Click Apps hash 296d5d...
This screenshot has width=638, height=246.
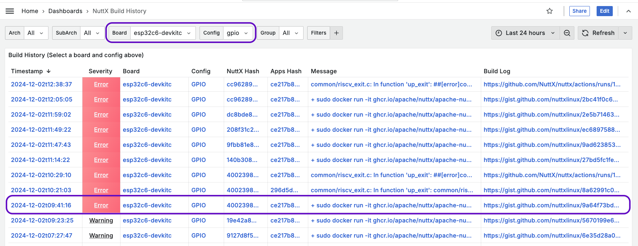point(284,190)
